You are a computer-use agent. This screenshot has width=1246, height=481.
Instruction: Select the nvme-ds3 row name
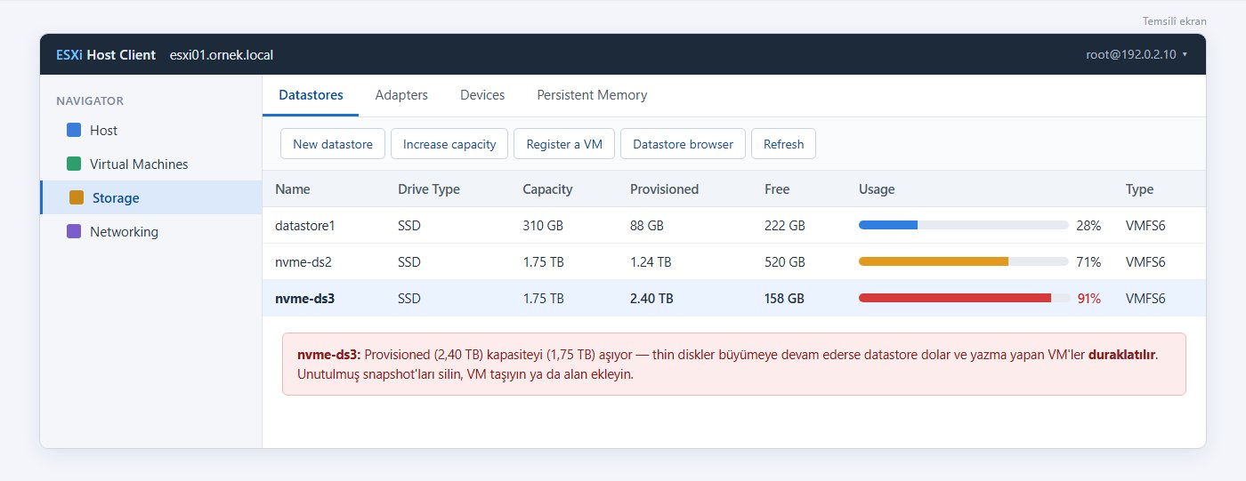(x=304, y=299)
